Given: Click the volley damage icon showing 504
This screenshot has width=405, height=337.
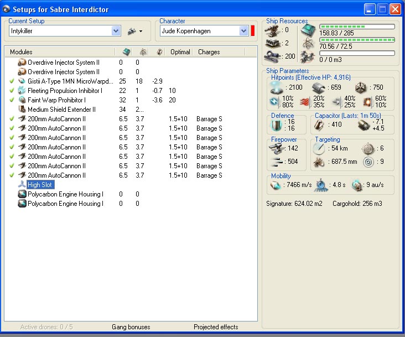Looking at the screenshot, I should click(x=277, y=162).
